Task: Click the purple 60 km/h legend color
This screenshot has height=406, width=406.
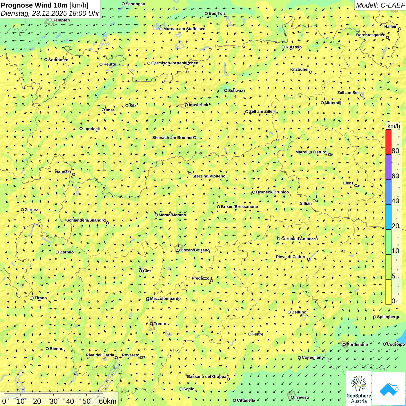Action: [x=388, y=167]
